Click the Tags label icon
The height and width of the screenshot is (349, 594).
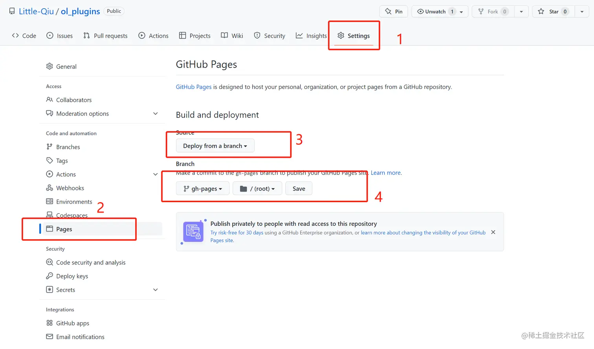tap(49, 160)
